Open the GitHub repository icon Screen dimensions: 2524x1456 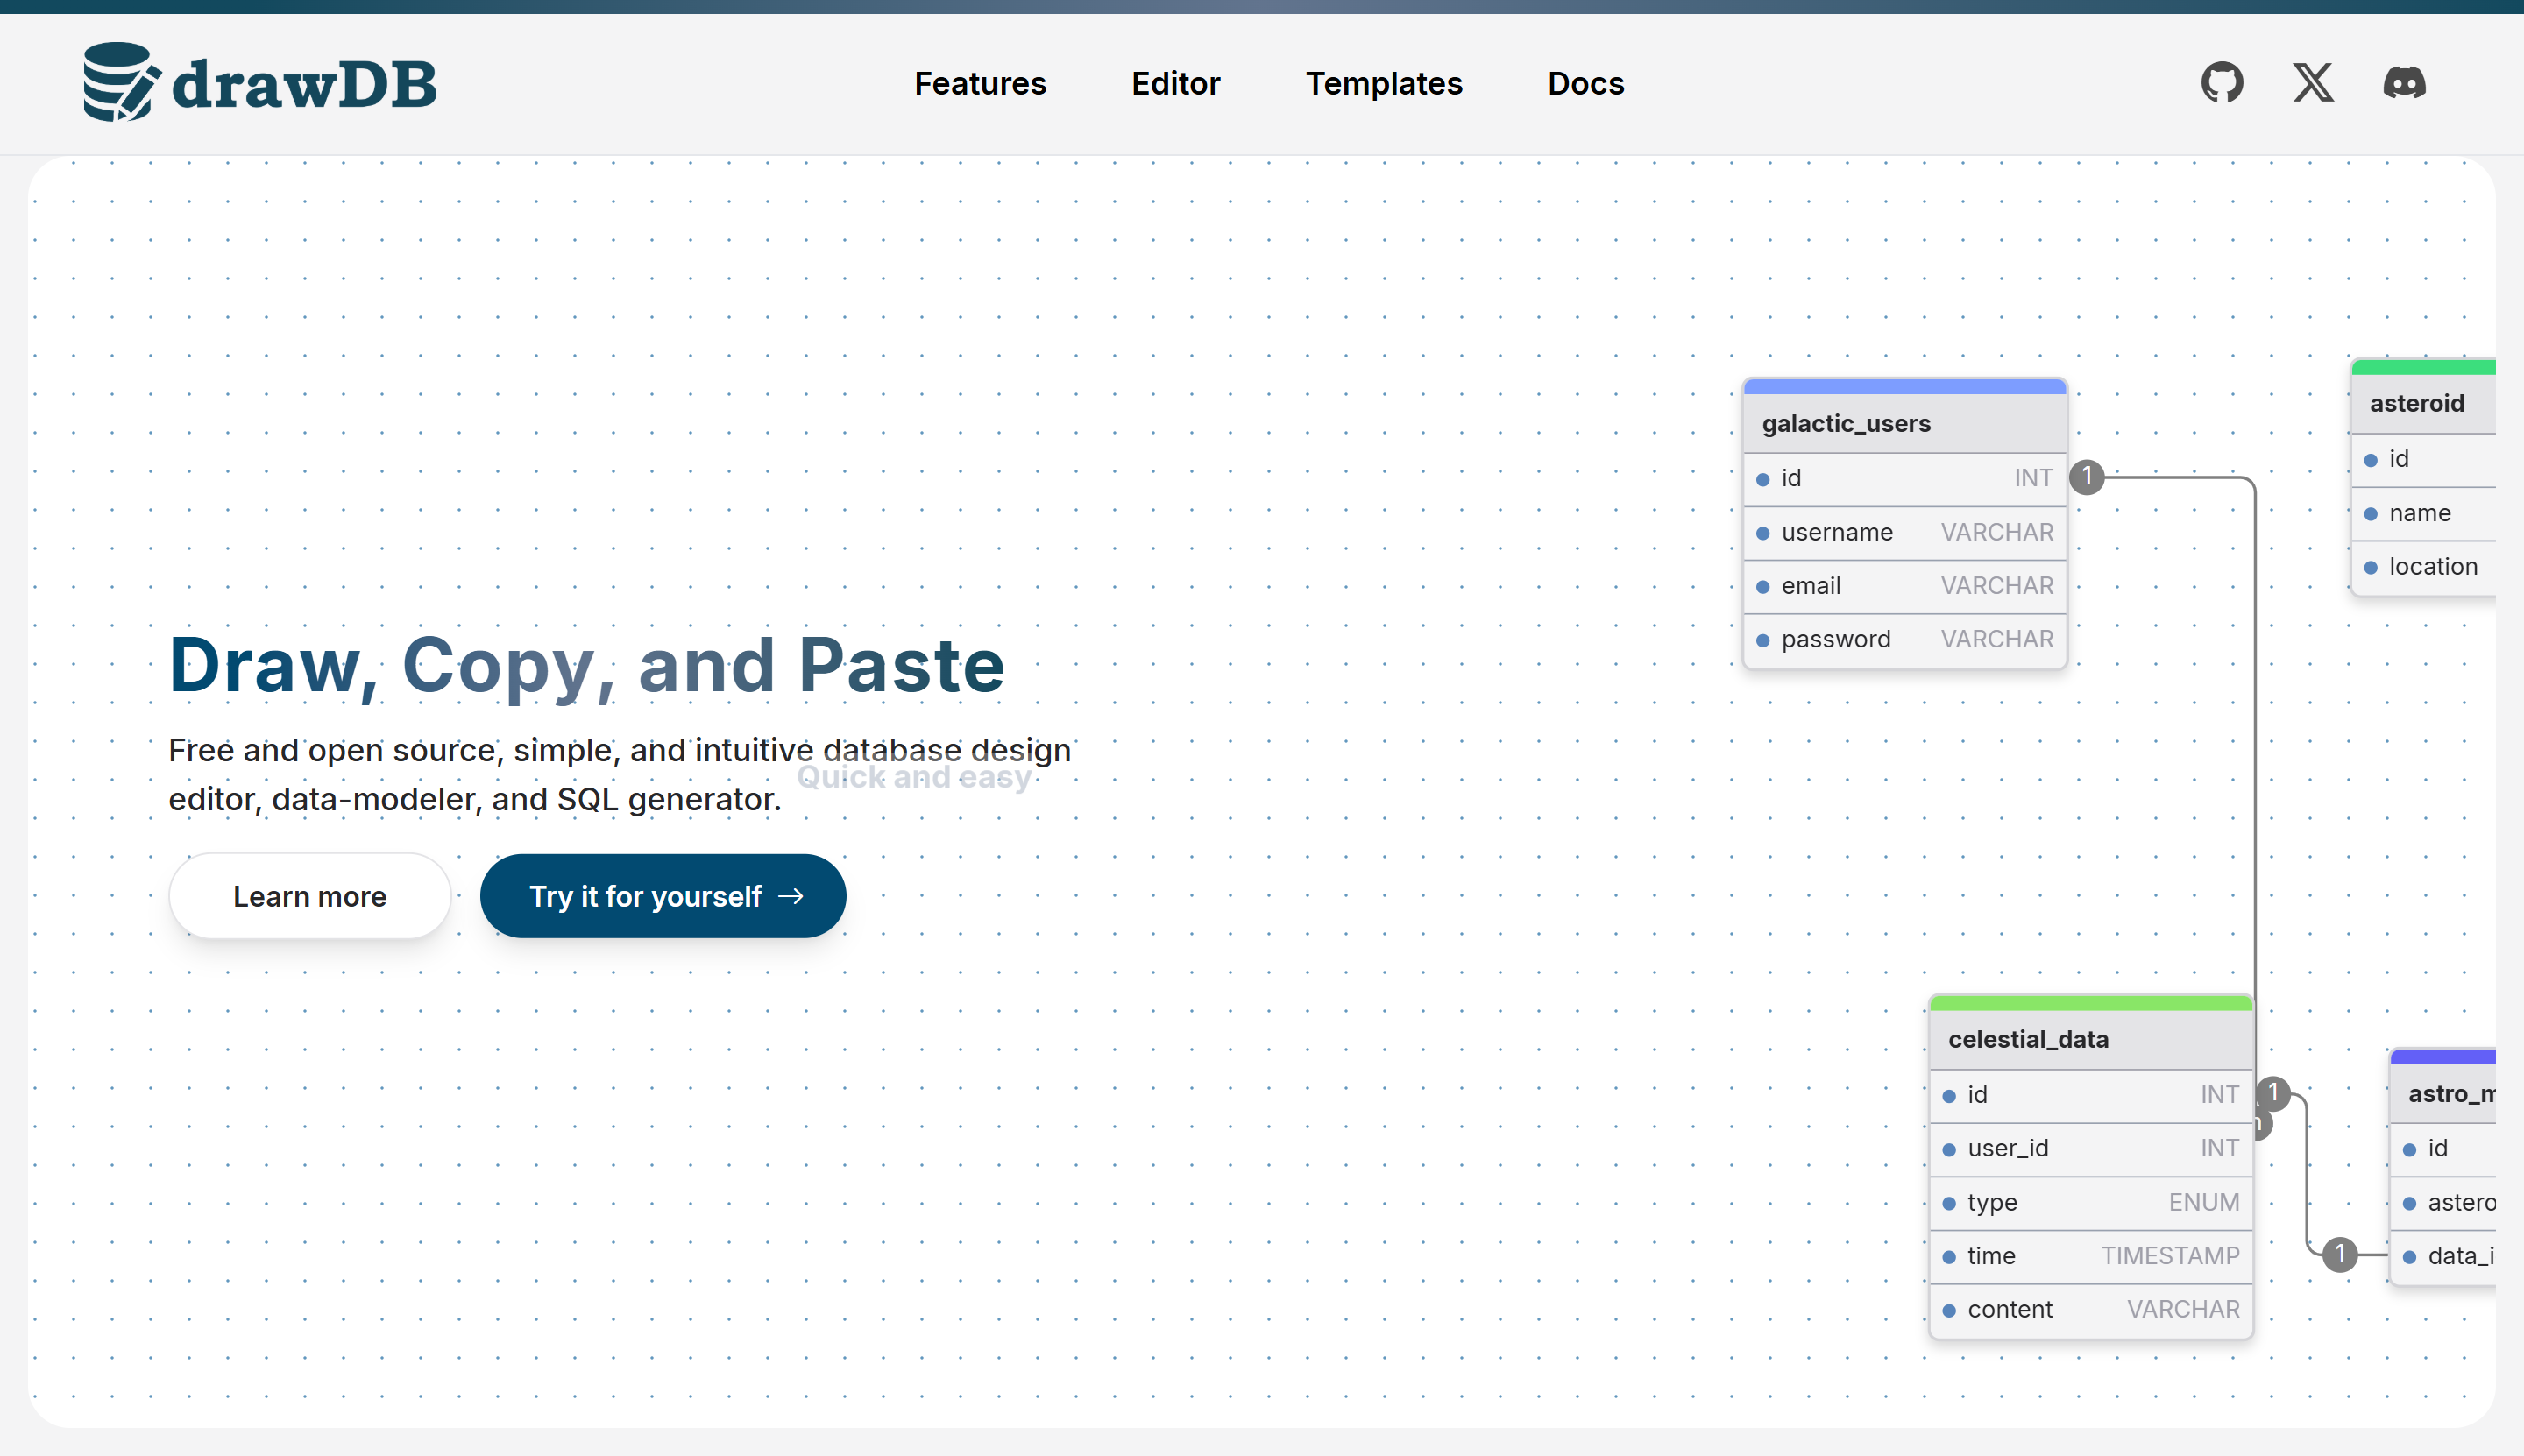(x=2222, y=82)
